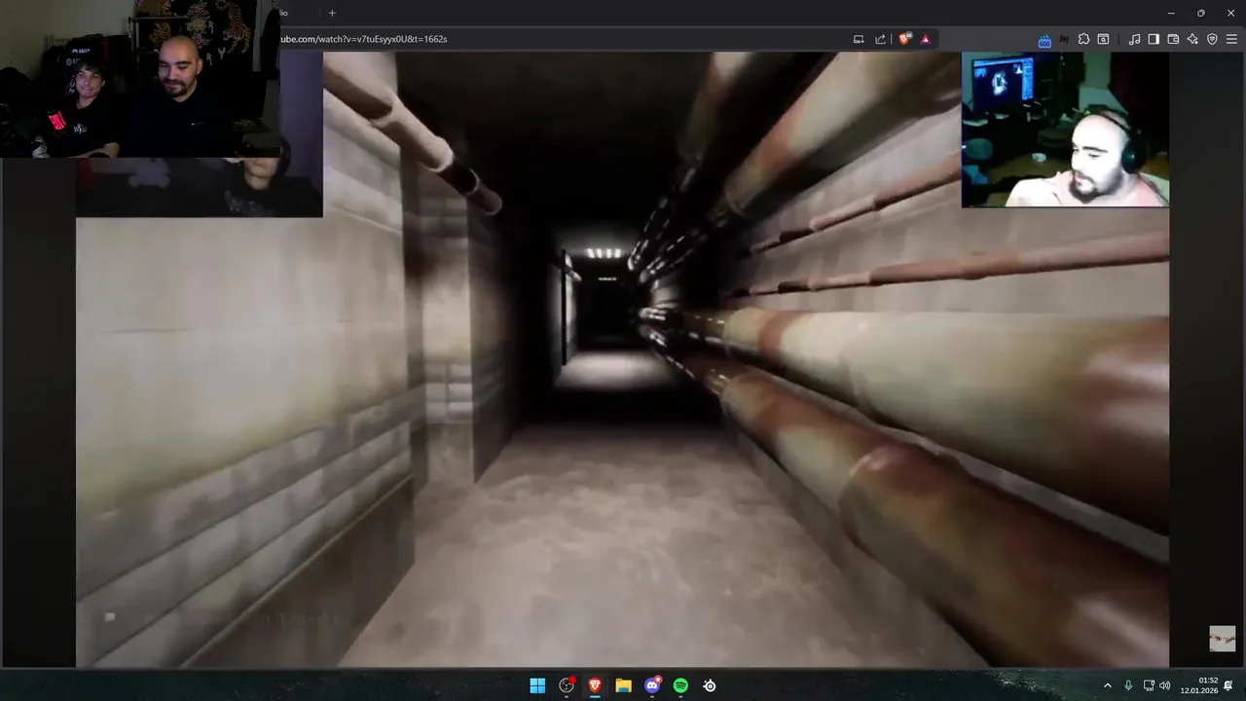1246x701 pixels.
Task: Open the browser hamburger main menu
Action: point(1232,39)
